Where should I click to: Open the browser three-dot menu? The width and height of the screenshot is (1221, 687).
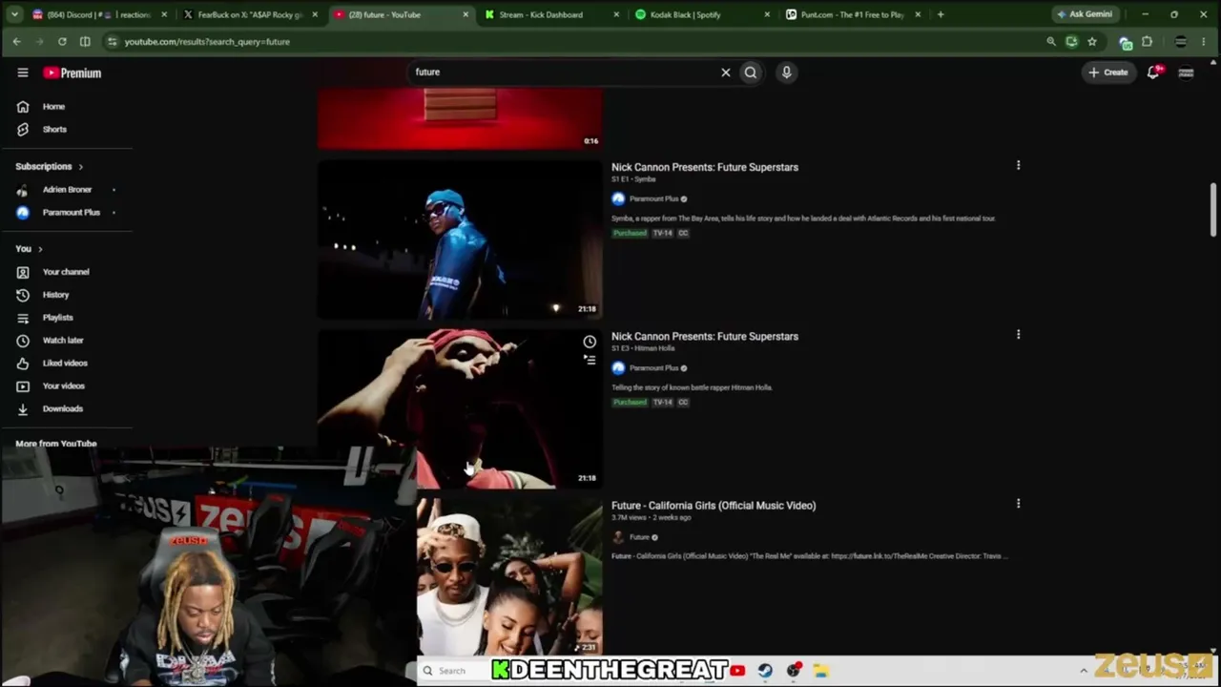[1205, 42]
